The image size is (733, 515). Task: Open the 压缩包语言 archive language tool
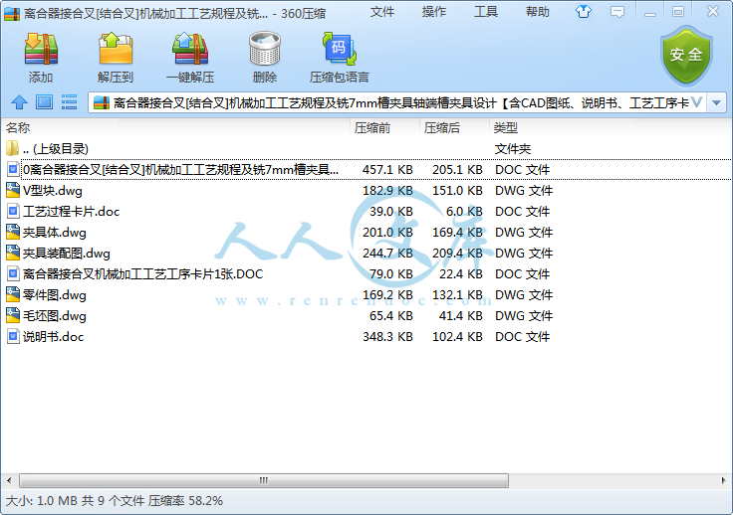[340, 49]
